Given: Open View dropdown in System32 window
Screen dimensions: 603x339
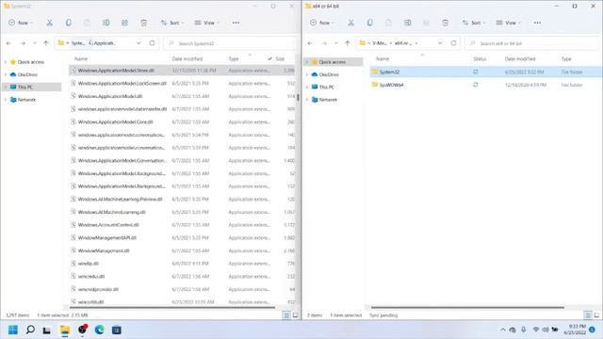Looking at the screenshot, I should click(206, 23).
